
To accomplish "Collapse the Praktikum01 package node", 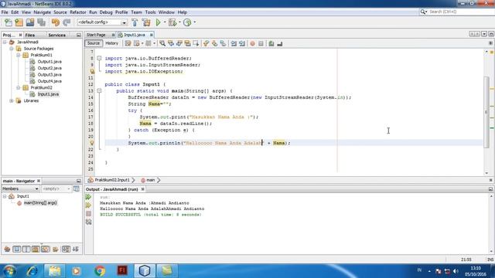I will (x=19, y=55).
